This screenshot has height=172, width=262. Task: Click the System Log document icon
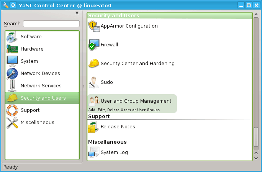click(x=93, y=152)
